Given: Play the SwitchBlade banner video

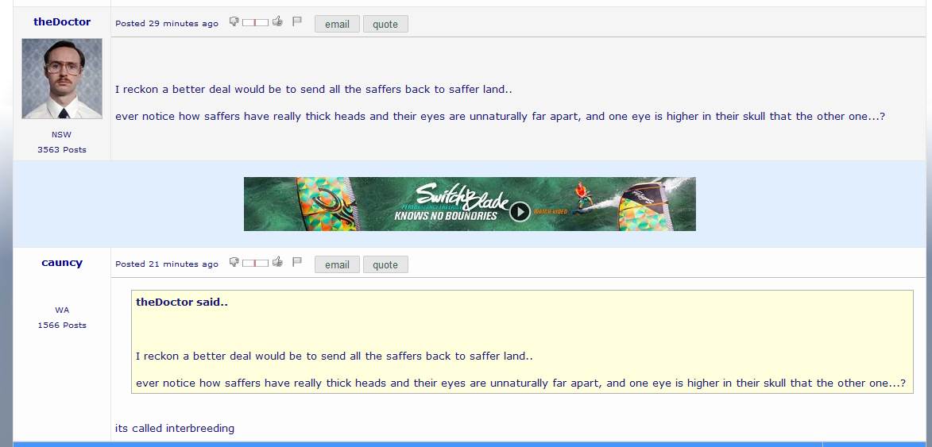Looking at the screenshot, I should click(520, 212).
